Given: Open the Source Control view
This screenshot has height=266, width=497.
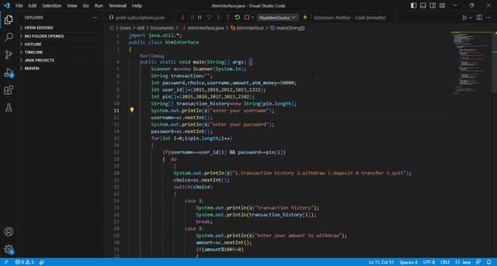Looking at the screenshot, I should click(9, 55).
